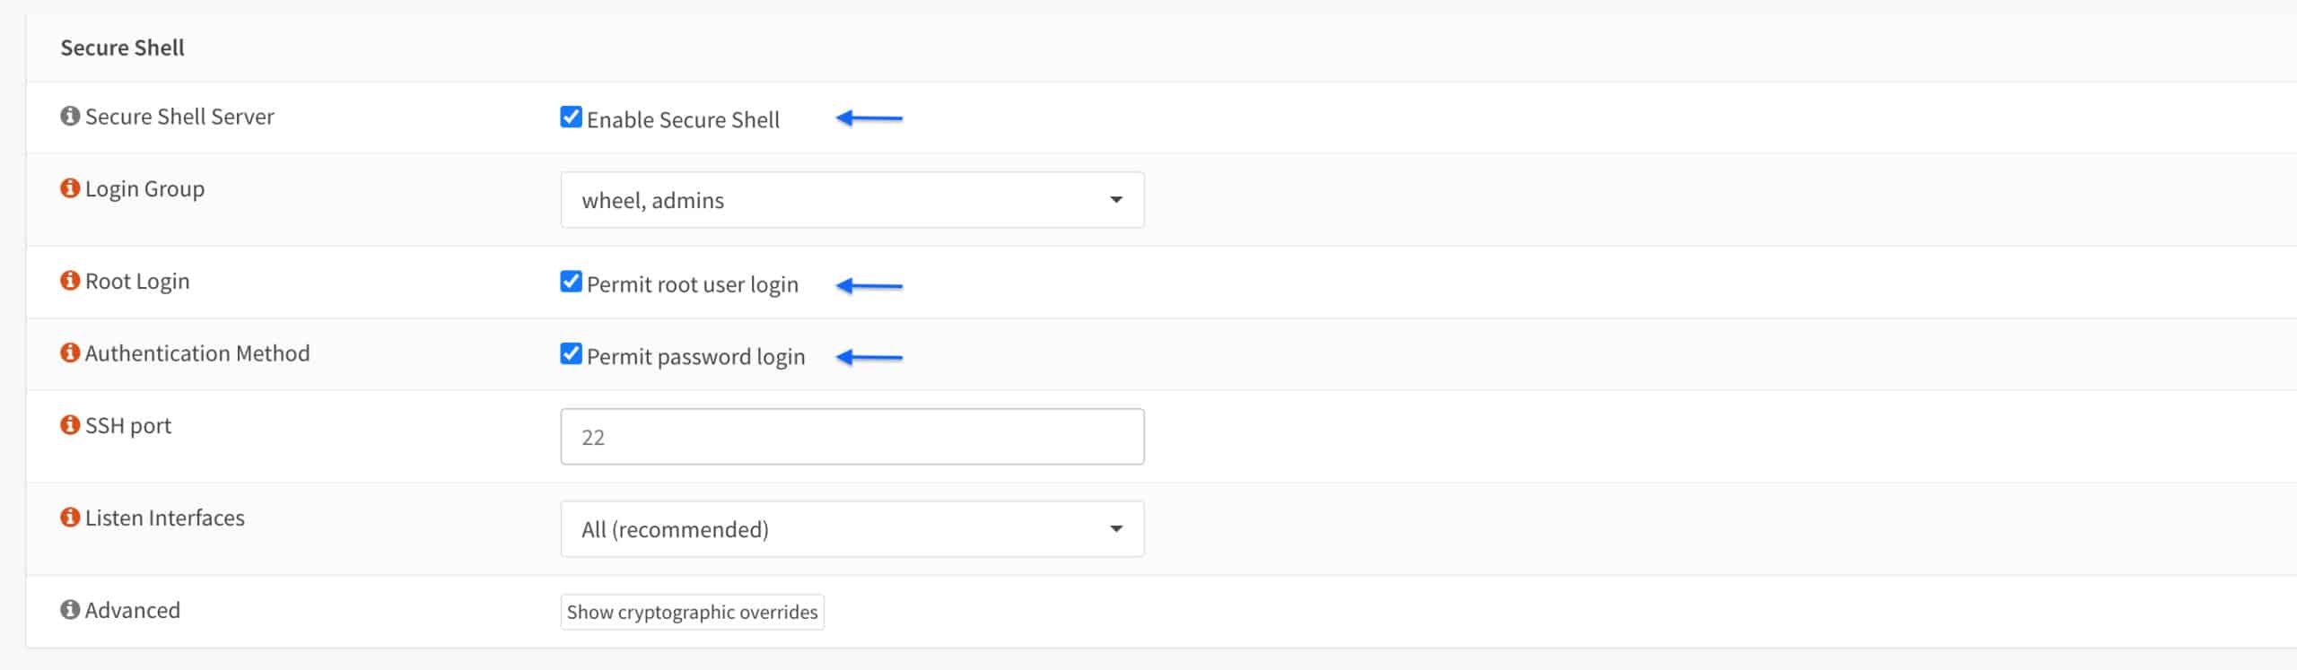Click the info icon next to SSH port
Image resolution: width=2297 pixels, height=670 pixels.
[70, 424]
